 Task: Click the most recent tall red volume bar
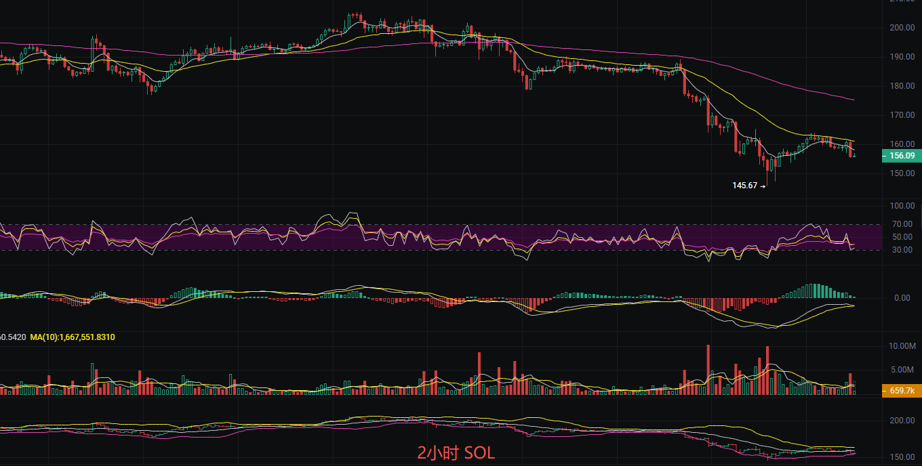849,383
